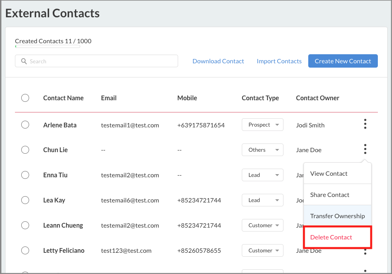
Task: Click the Contact Type column header
Action: click(x=260, y=98)
